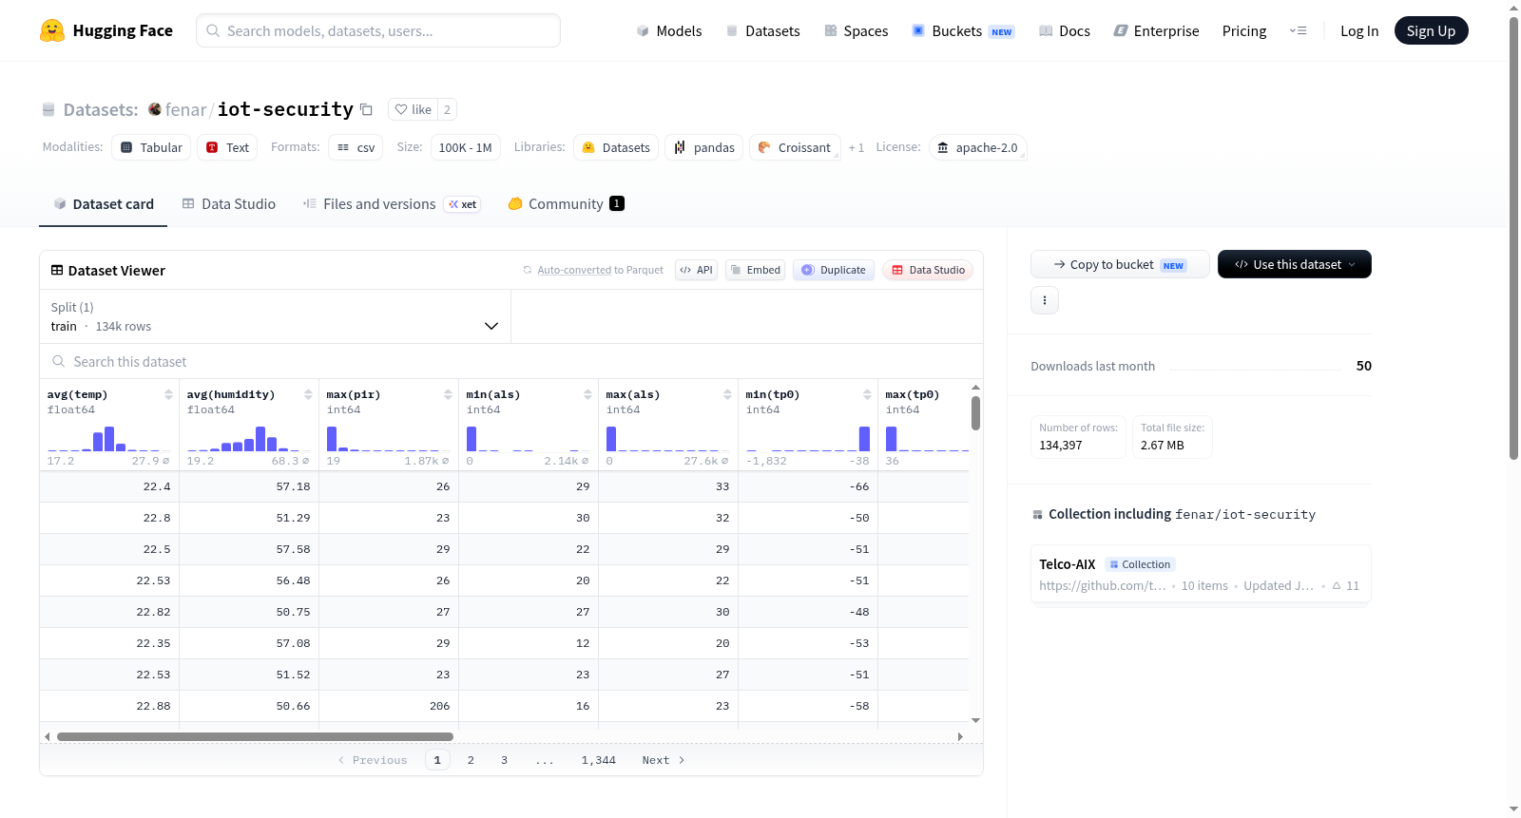This screenshot has height=818, width=1521.
Task: Open the apache-2.0 license tag
Action: (978, 147)
